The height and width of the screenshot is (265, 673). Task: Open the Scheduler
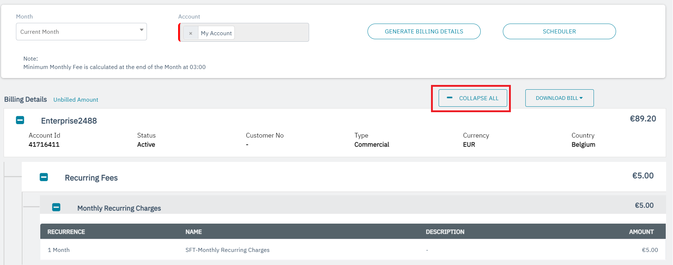tap(559, 32)
